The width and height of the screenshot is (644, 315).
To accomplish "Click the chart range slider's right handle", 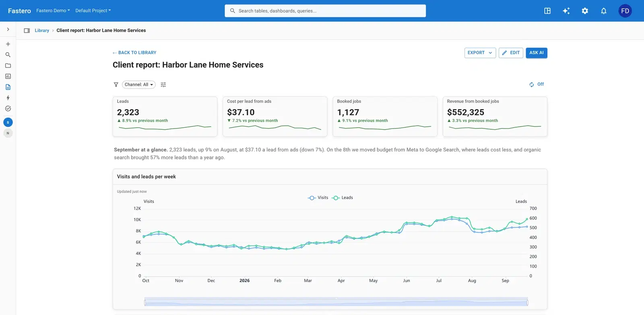I will click(x=527, y=302).
